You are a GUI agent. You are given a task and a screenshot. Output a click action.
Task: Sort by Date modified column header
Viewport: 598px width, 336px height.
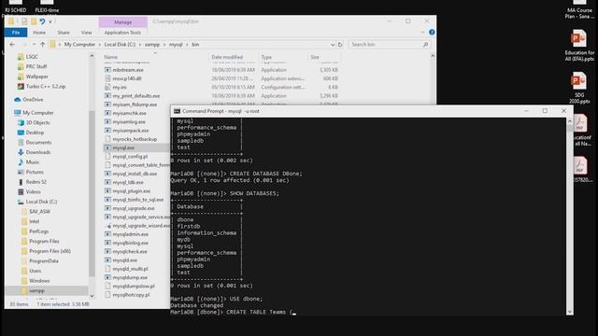click(x=227, y=57)
